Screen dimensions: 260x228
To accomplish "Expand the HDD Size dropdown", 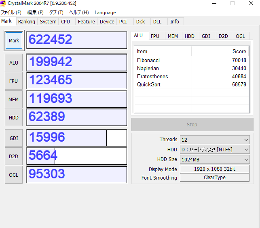I will tap(215, 159).
